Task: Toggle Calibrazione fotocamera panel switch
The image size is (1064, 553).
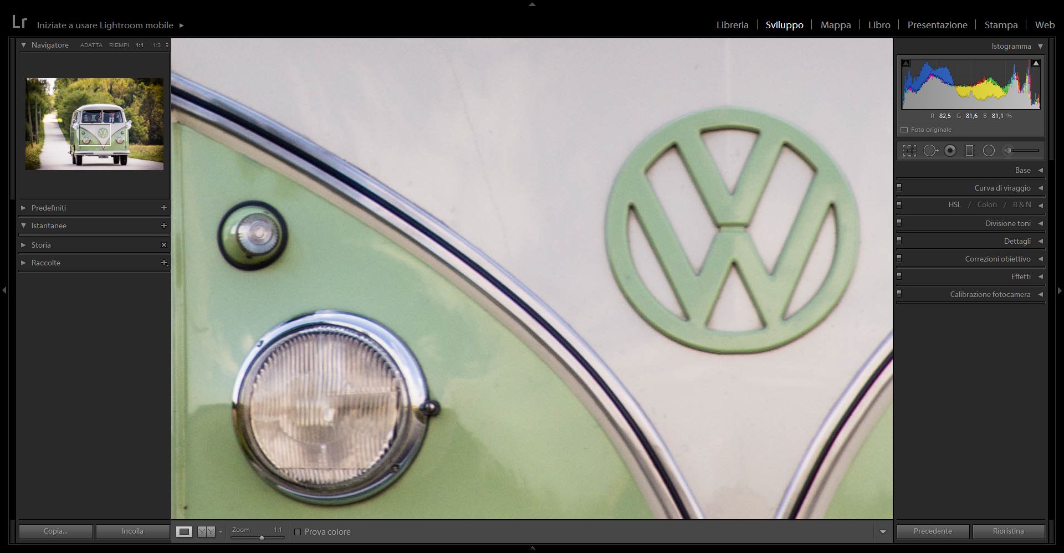Action: 899,294
